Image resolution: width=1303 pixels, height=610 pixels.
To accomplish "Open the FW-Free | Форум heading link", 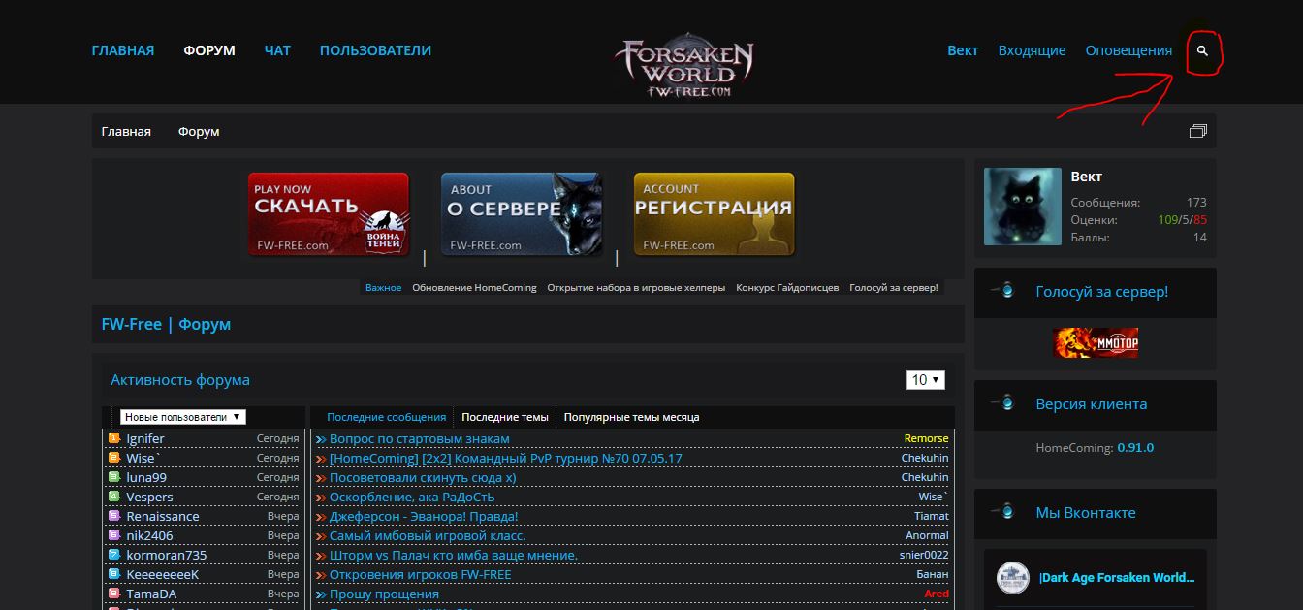I will (166, 324).
